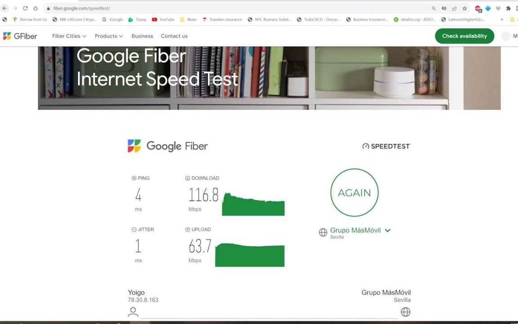Bookmark this page with the star icon
518x324 pixels.
click(464, 8)
